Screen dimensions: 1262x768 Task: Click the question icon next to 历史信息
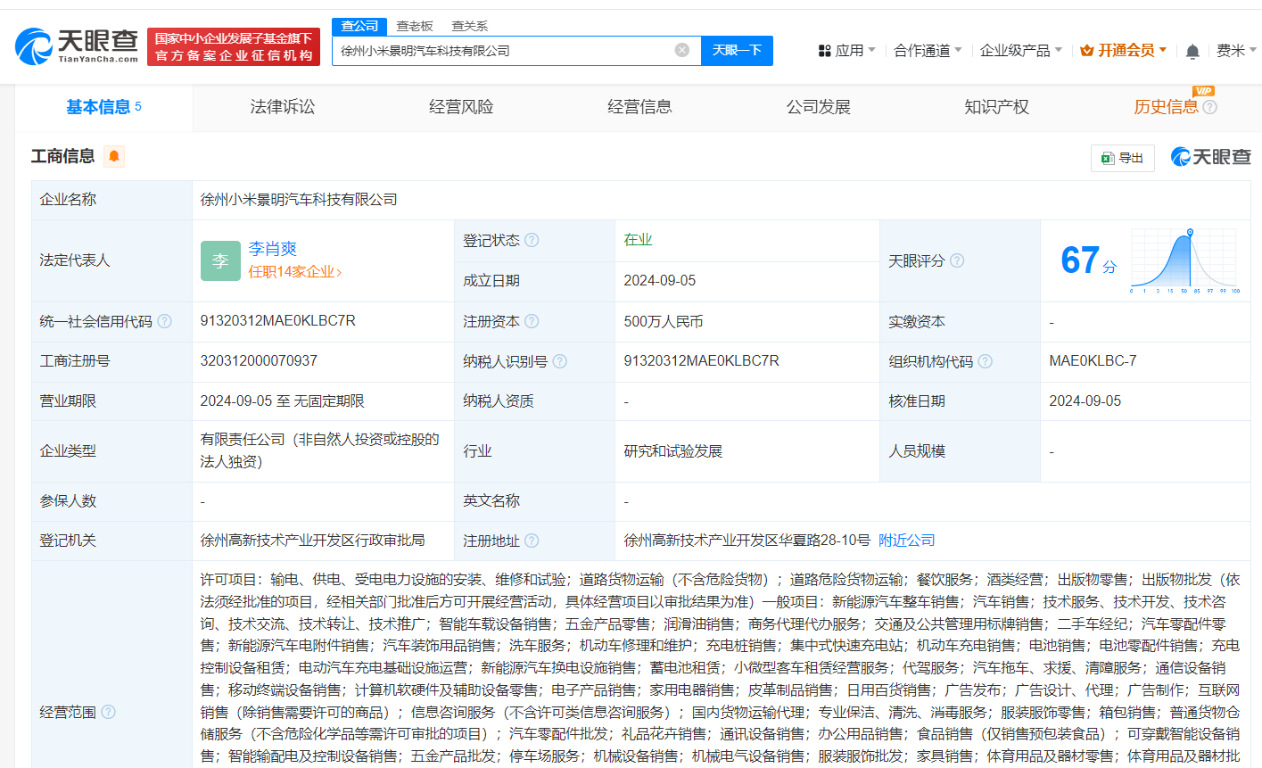click(x=1209, y=107)
